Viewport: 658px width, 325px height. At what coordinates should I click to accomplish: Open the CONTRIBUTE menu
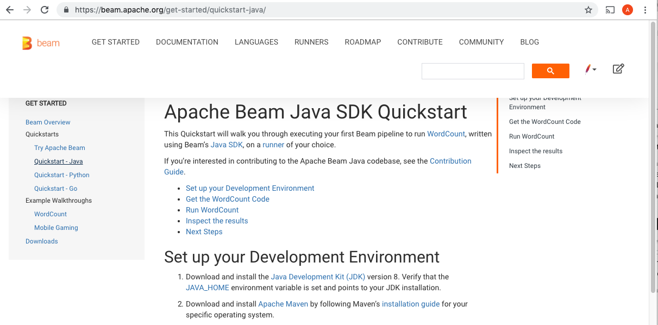click(420, 42)
